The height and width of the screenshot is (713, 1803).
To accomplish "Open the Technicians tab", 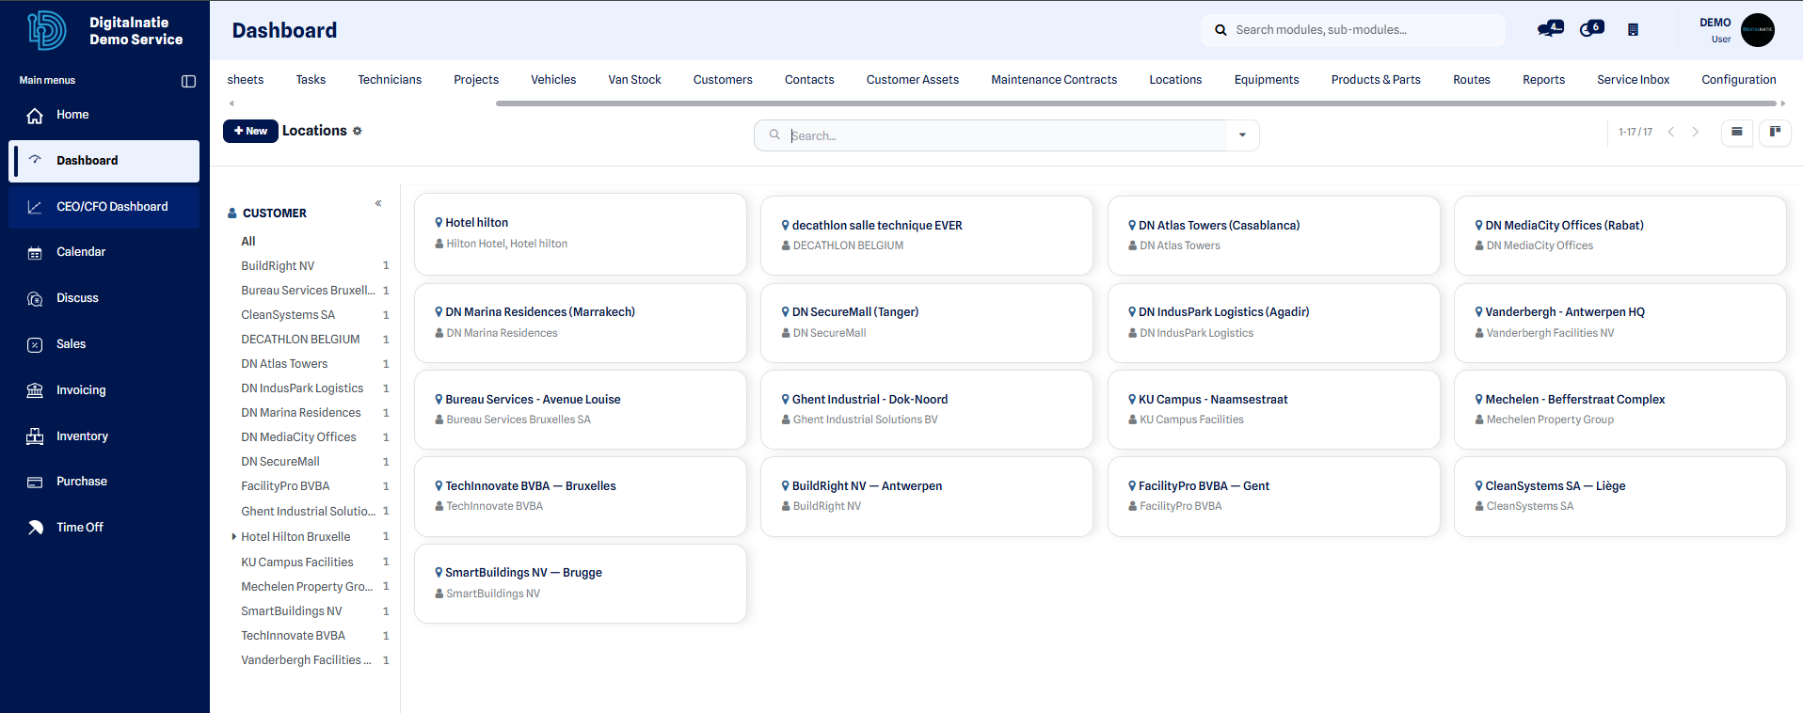I will pyautogui.click(x=390, y=80).
